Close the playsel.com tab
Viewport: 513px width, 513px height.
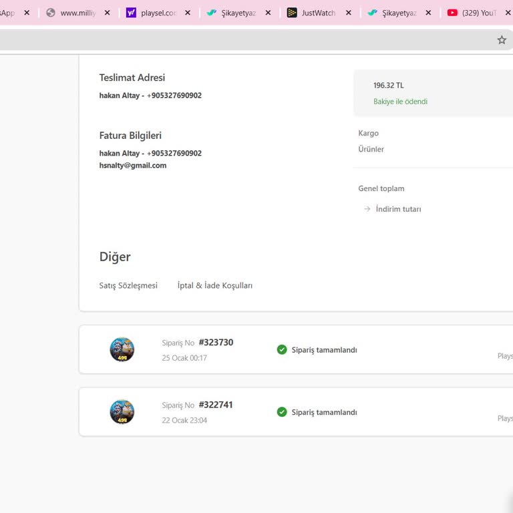188,13
